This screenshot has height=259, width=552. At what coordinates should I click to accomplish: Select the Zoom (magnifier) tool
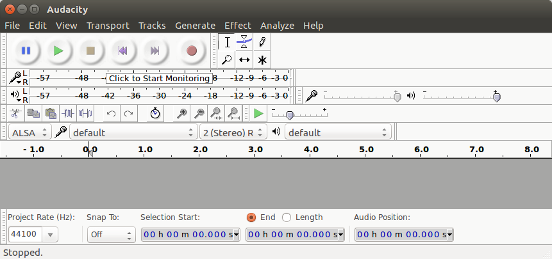[x=227, y=60]
